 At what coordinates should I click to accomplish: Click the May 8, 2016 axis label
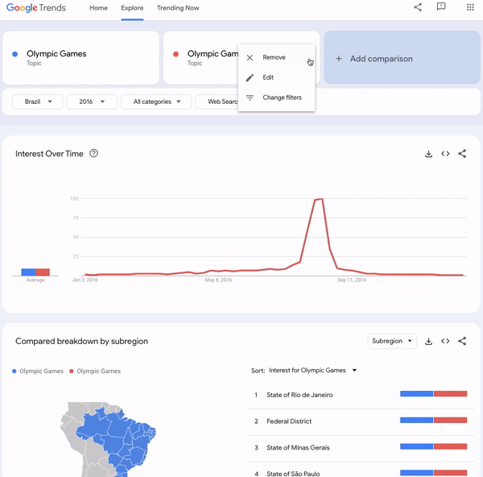[x=218, y=280]
